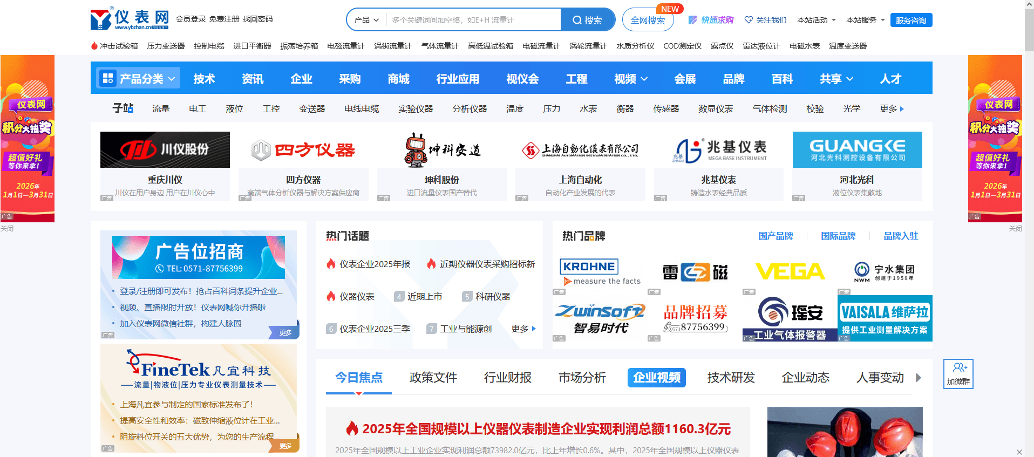Screen dimensions: 1034x457
Task: Expand the 共享 navigation dropdown
Action: coord(836,79)
